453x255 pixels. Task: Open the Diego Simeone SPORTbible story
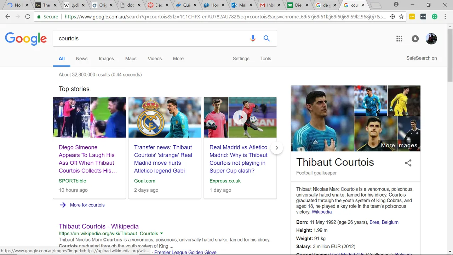(x=87, y=159)
